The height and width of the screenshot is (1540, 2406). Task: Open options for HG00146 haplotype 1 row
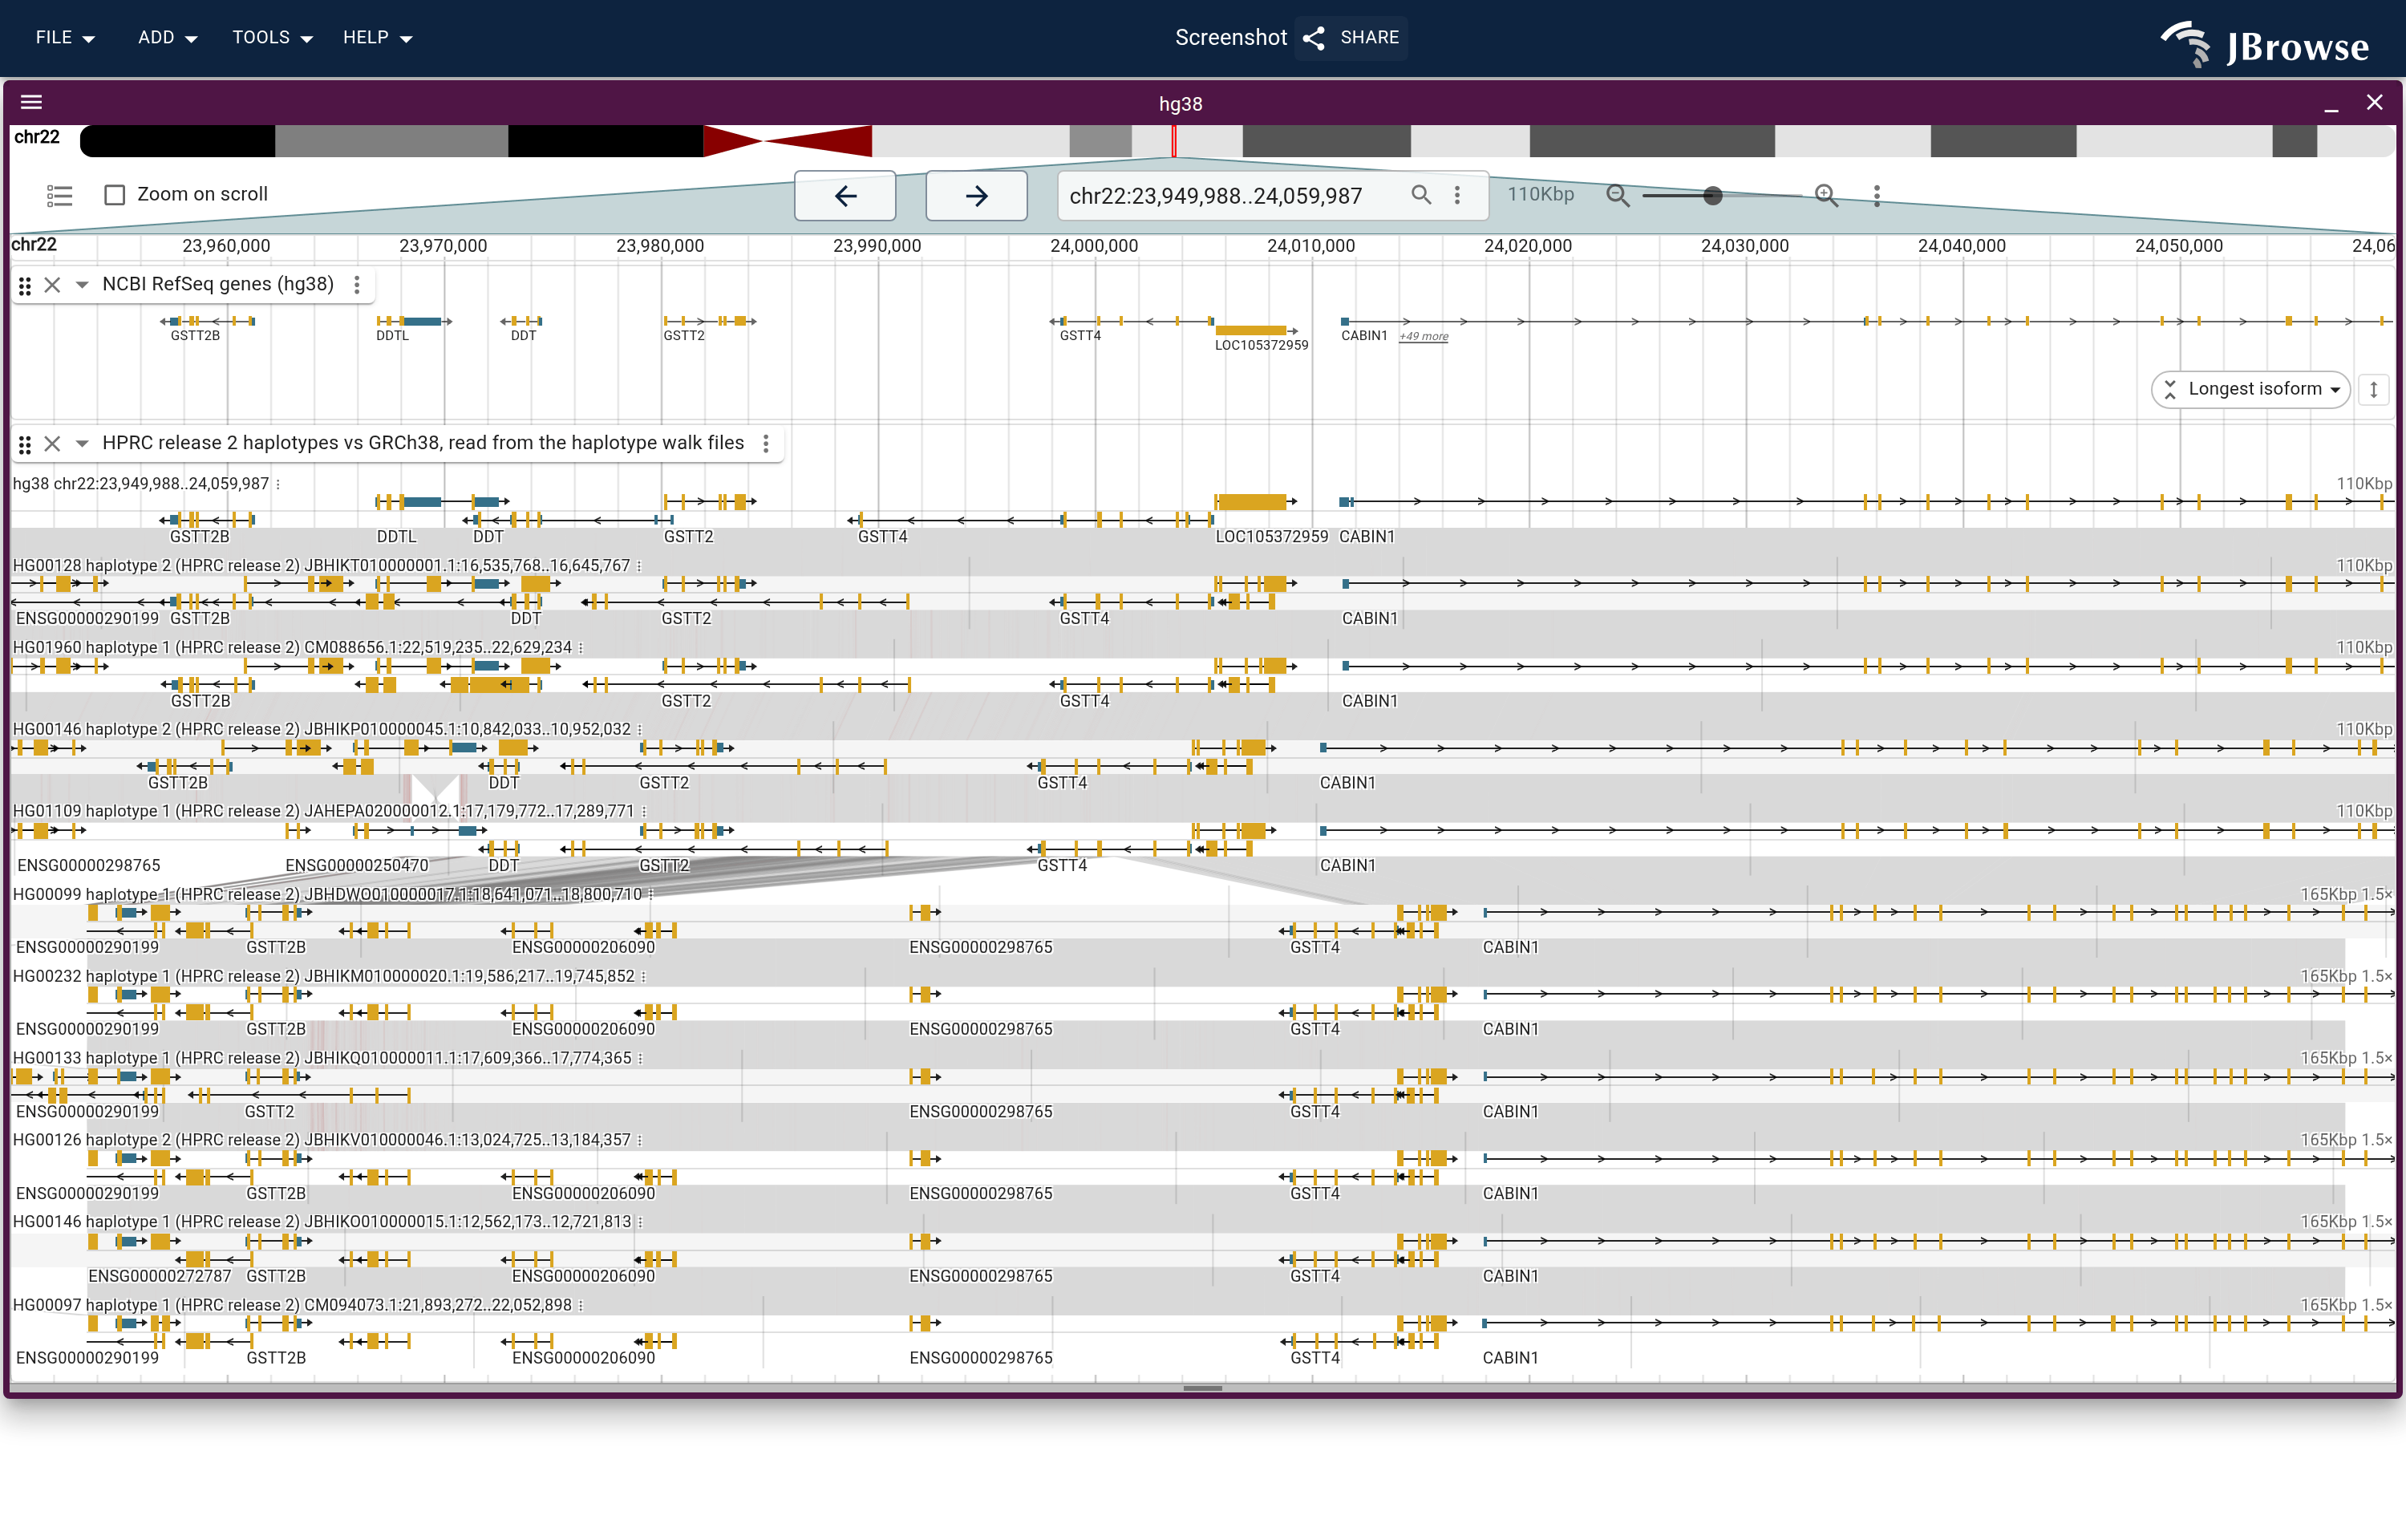[641, 1222]
